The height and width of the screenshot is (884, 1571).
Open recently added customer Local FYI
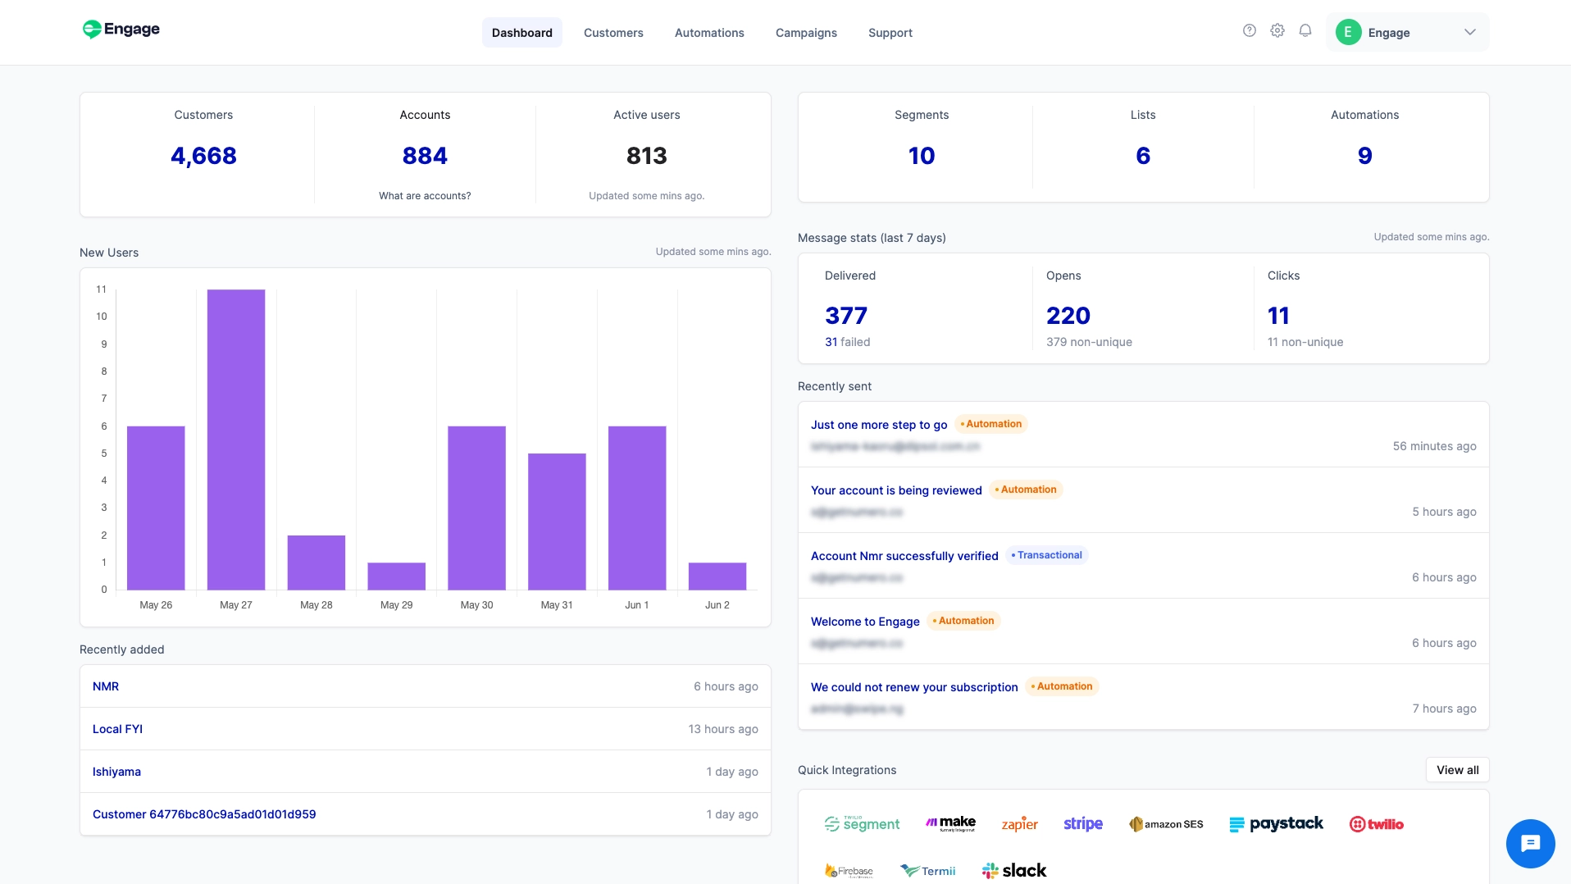click(x=117, y=729)
